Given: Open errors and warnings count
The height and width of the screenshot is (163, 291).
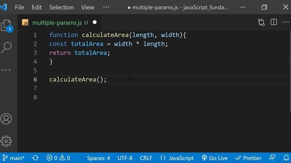Looking at the screenshot, I should pyautogui.click(x=58, y=158).
